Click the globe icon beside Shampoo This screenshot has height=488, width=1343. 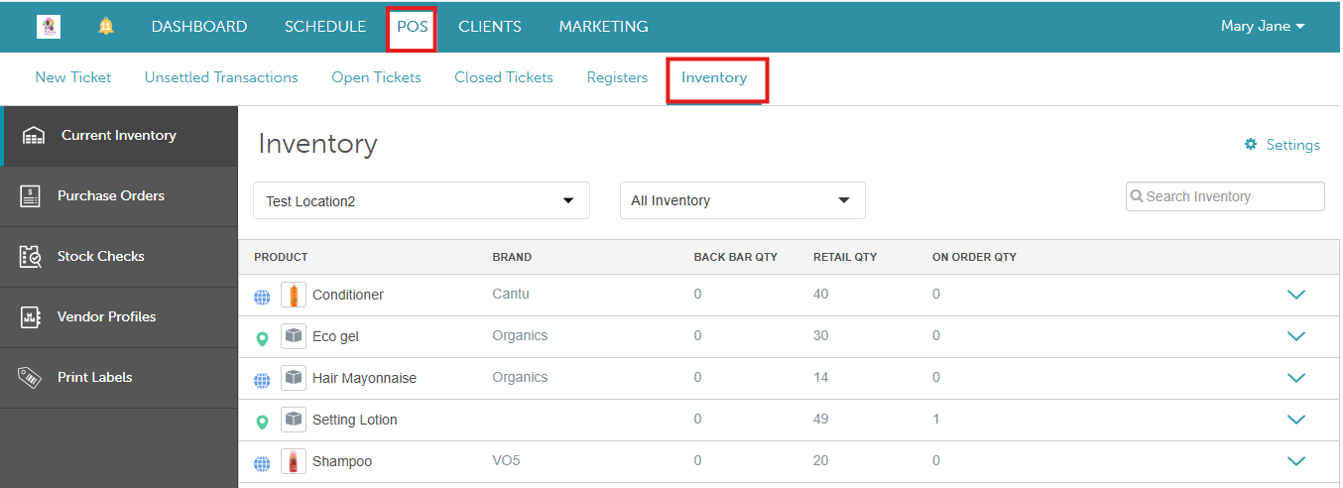pos(262,462)
